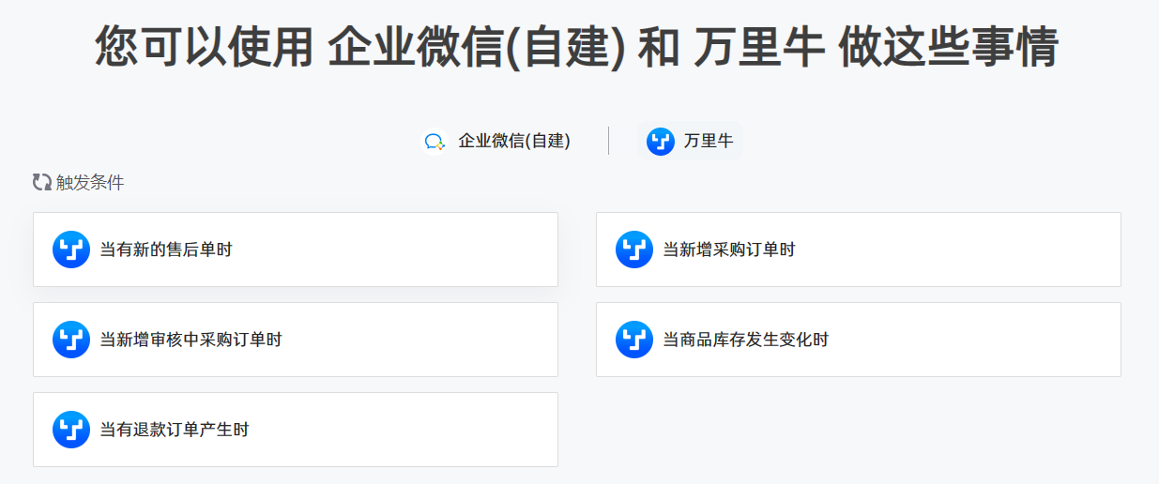Click 您可以使用 at the heading's start
Image resolution: width=1159 pixels, height=484 pixels.
click(x=205, y=47)
